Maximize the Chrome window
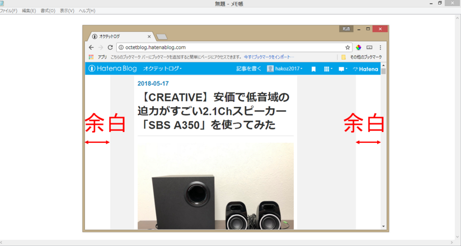 pyautogui.click(x=368, y=29)
